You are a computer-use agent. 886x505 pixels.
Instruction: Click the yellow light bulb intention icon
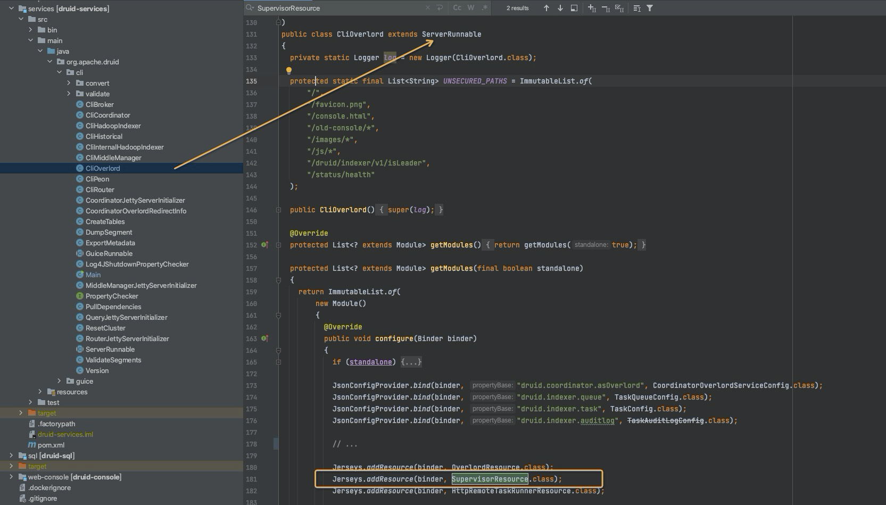pyautogui.click(x=289, y=70)
